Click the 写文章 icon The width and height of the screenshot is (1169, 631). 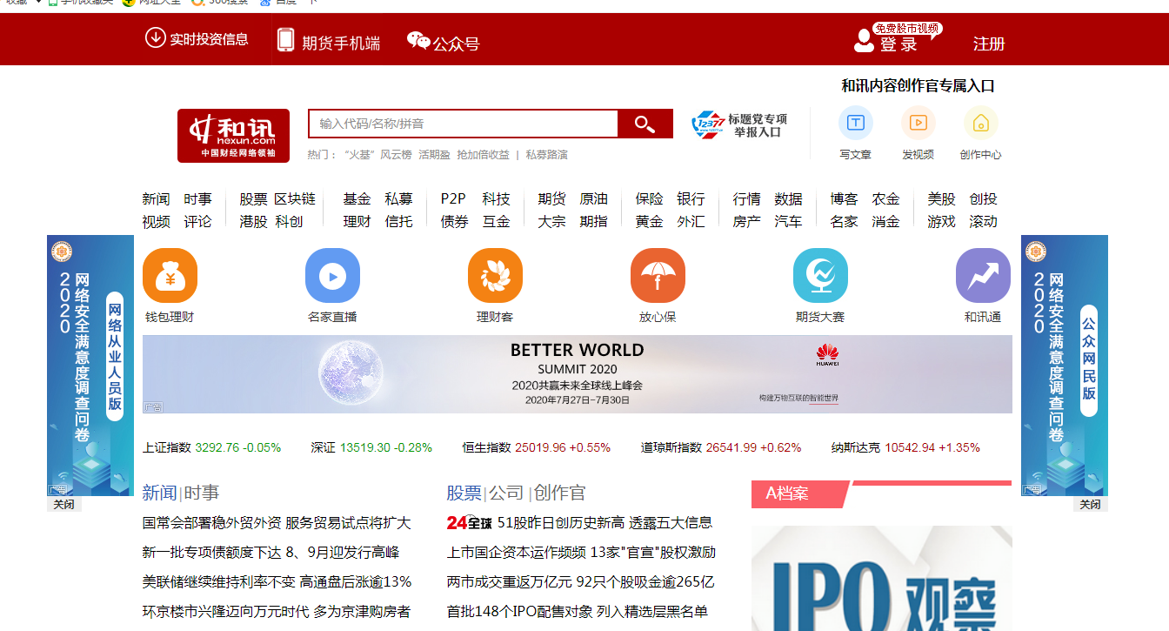(x=856, y=123)
